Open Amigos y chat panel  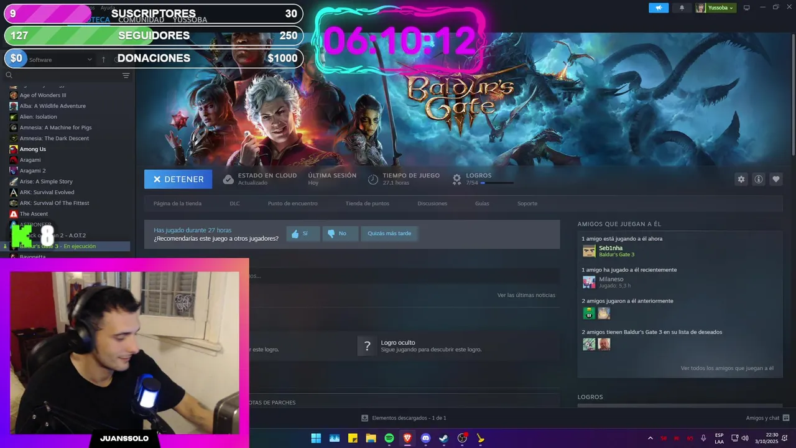(767, 418)
